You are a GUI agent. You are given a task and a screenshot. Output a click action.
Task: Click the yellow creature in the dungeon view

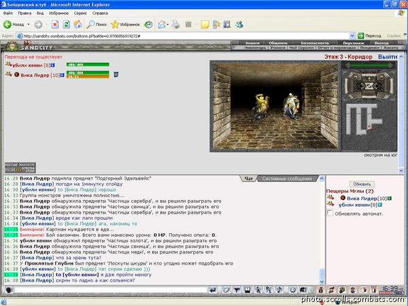pyautogui.click(x=261, y=107)
